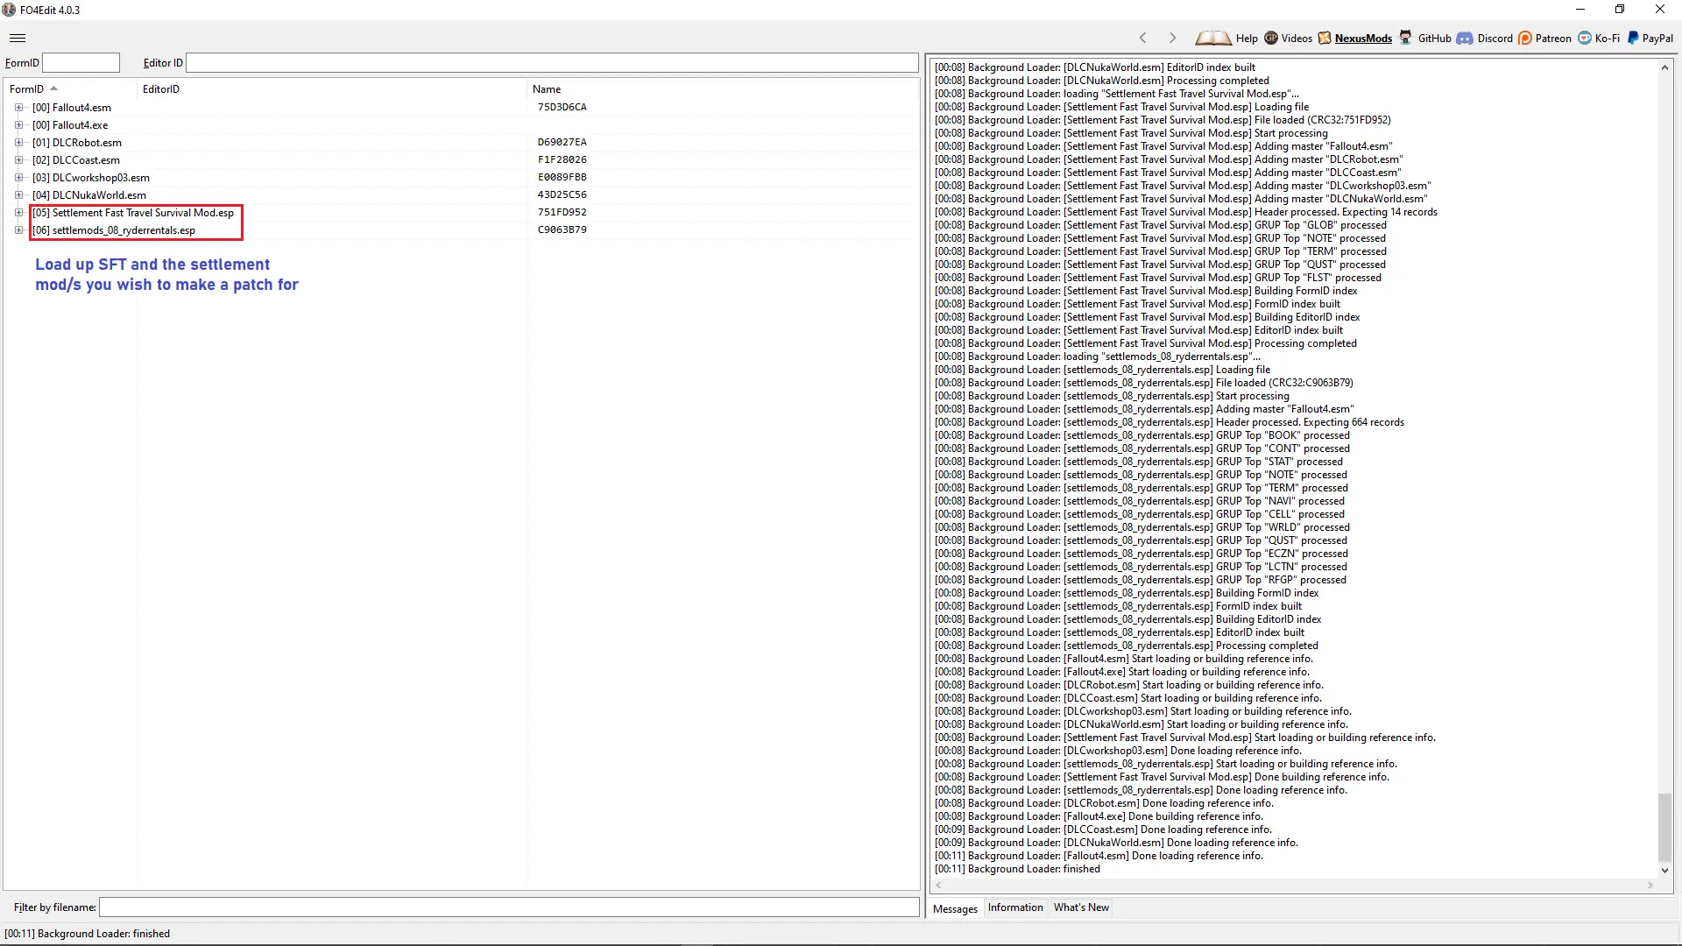Open the Patreon link

pyautogui.click(x=1553, y=39)
